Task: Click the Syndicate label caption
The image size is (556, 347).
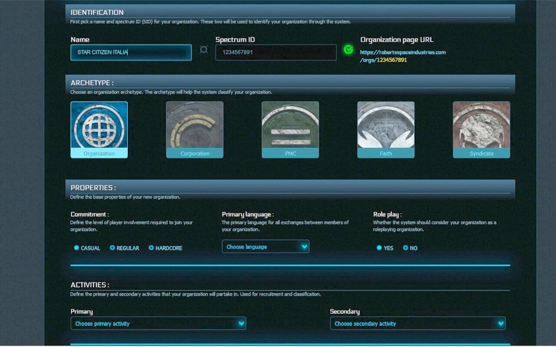Action: [481, 154]
